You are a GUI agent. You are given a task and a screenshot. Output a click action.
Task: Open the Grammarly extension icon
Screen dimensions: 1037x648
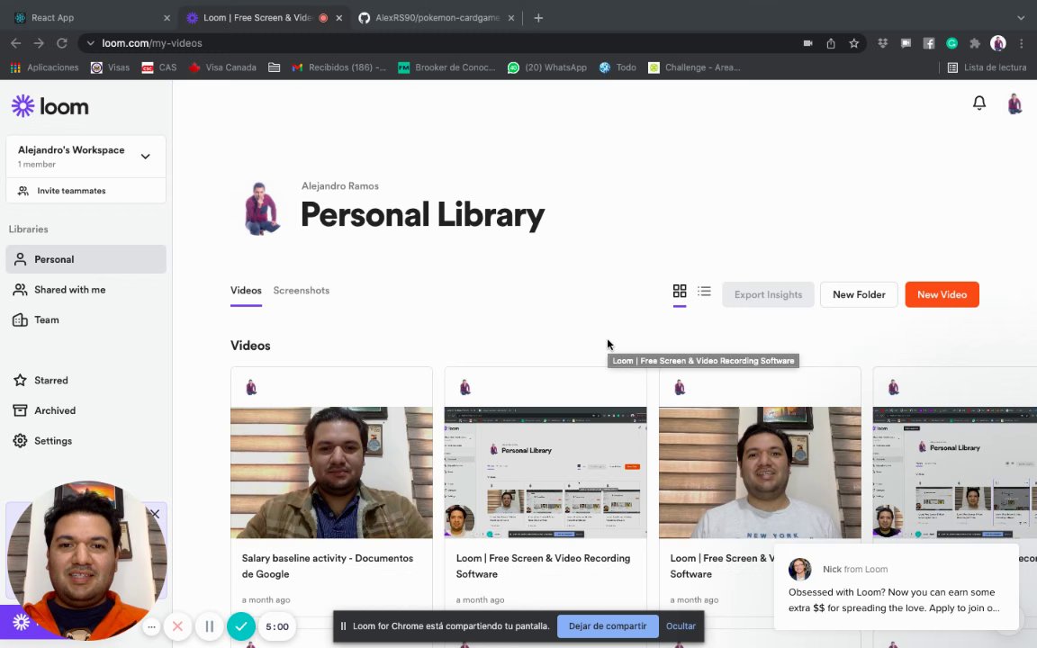[951, 43]
